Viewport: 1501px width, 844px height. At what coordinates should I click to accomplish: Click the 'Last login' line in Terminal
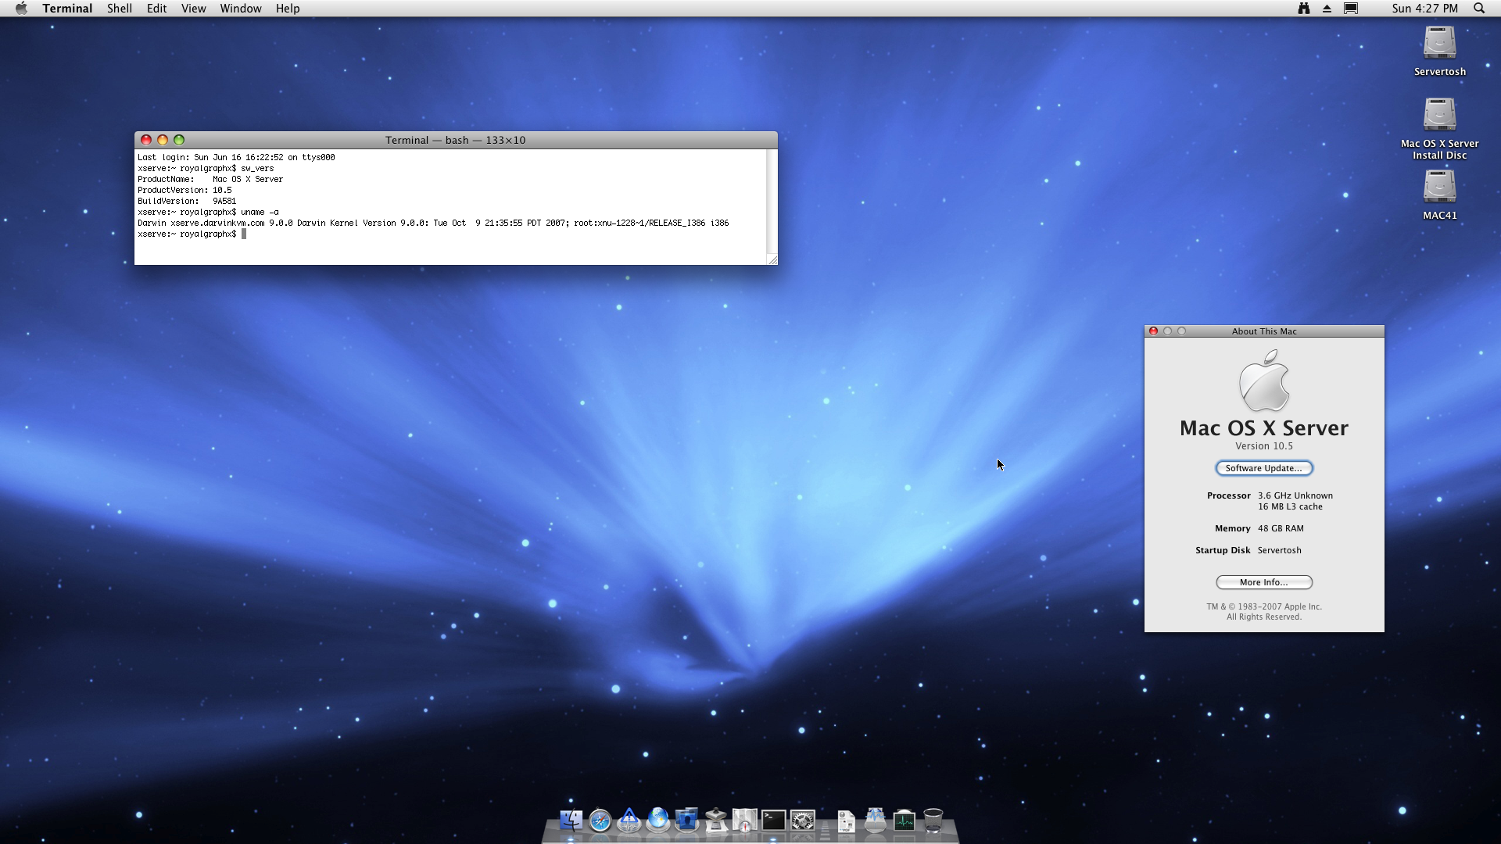coord(236,157)
